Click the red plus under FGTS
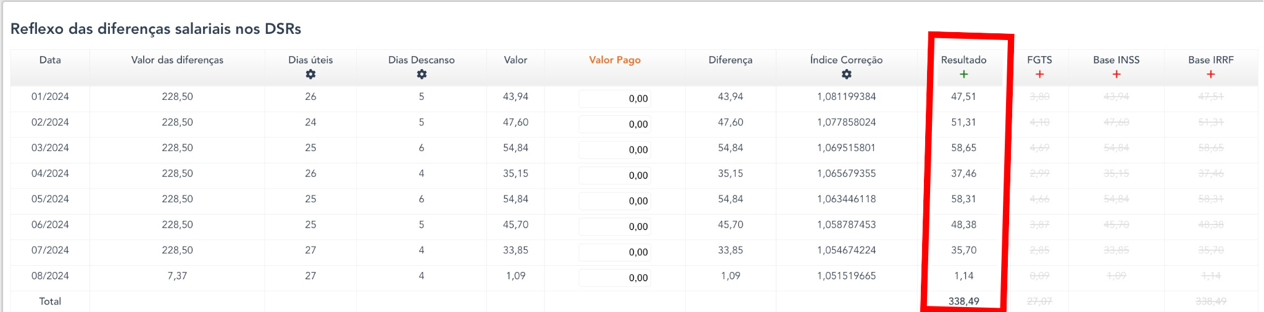1264x312 pixels. [1039, 74]
